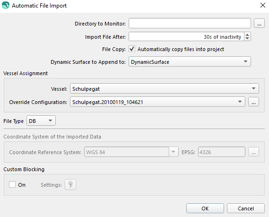Viewport: 269px width, 217px height.
Task: Expand the Override Configuration dropdown
Action: click(x=157, y=102)
